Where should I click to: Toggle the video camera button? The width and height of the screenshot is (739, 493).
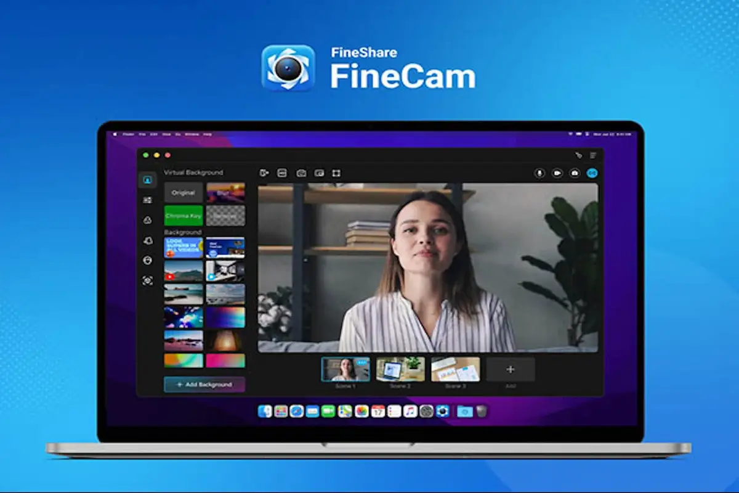click(x=557, y=173)
